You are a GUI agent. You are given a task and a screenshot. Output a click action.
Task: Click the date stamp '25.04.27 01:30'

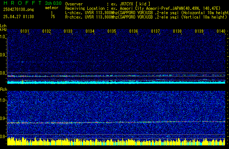[19, 17]
